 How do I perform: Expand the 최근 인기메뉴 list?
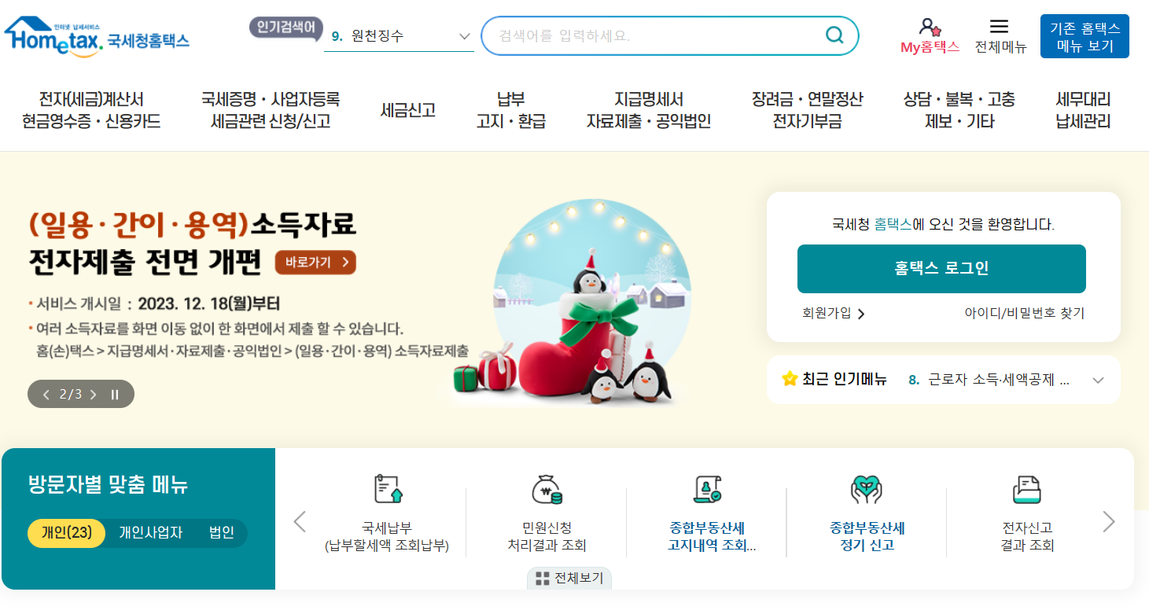pyautogui.click(x=1099, y=381)
